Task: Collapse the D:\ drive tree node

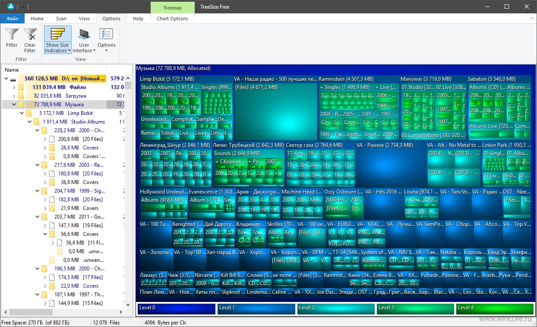Action: (6, 79)
